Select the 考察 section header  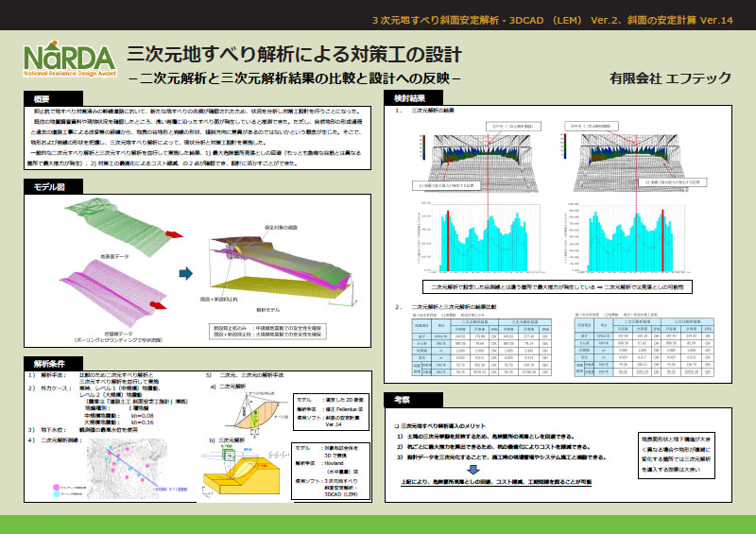(413, 400)
